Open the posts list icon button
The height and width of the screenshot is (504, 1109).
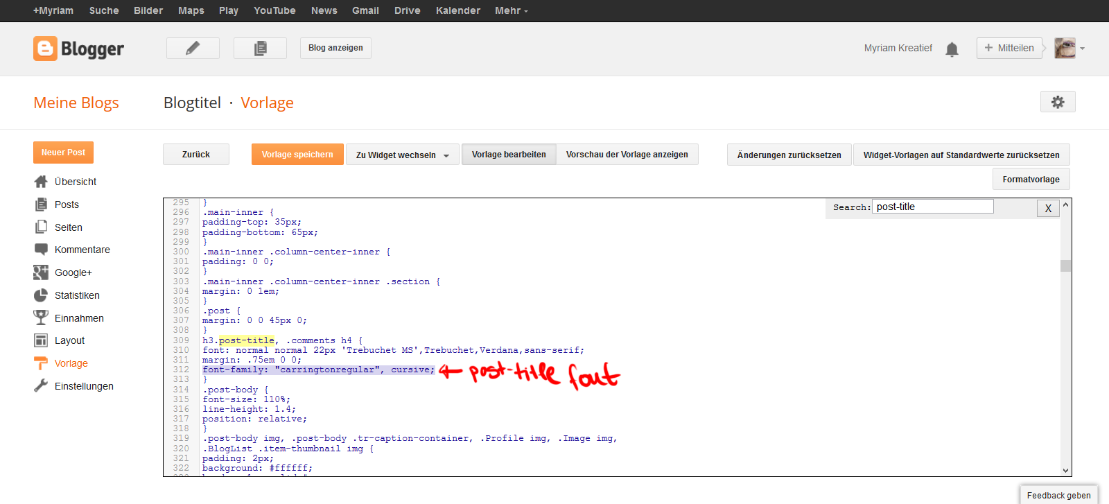pyautogui.click(x=260, y=48)
